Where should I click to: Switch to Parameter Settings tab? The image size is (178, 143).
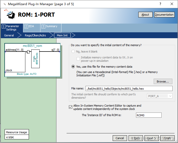point(12,28)
